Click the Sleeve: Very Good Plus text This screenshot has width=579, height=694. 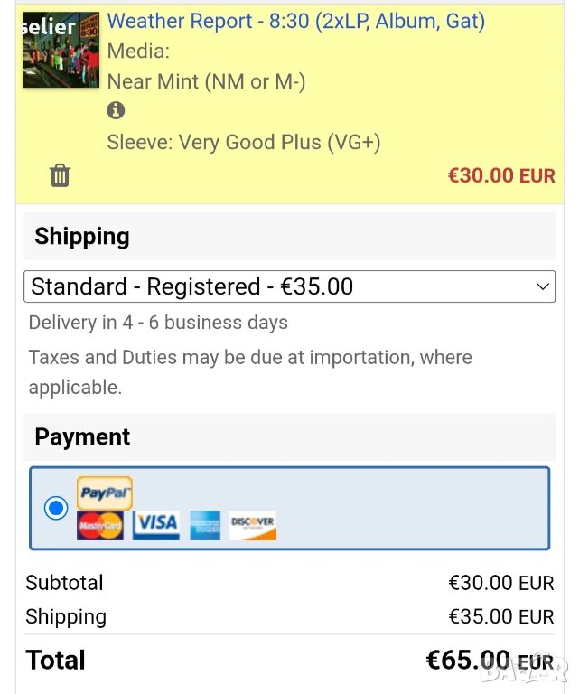click(244, 142)
